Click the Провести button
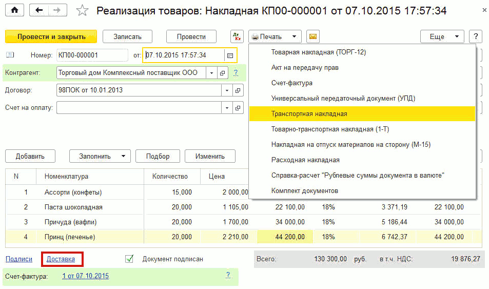489x289 pixels. (191, 36)
